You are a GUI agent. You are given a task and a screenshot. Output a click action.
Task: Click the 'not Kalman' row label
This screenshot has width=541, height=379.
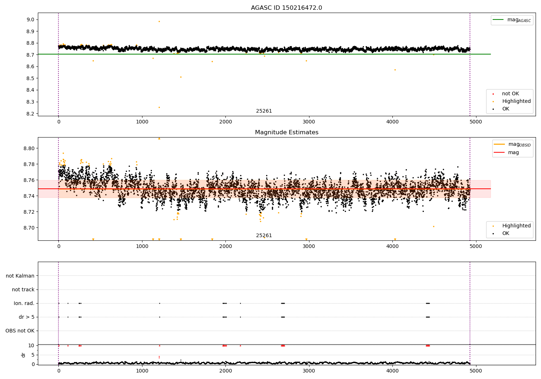(x=20, y=276)
